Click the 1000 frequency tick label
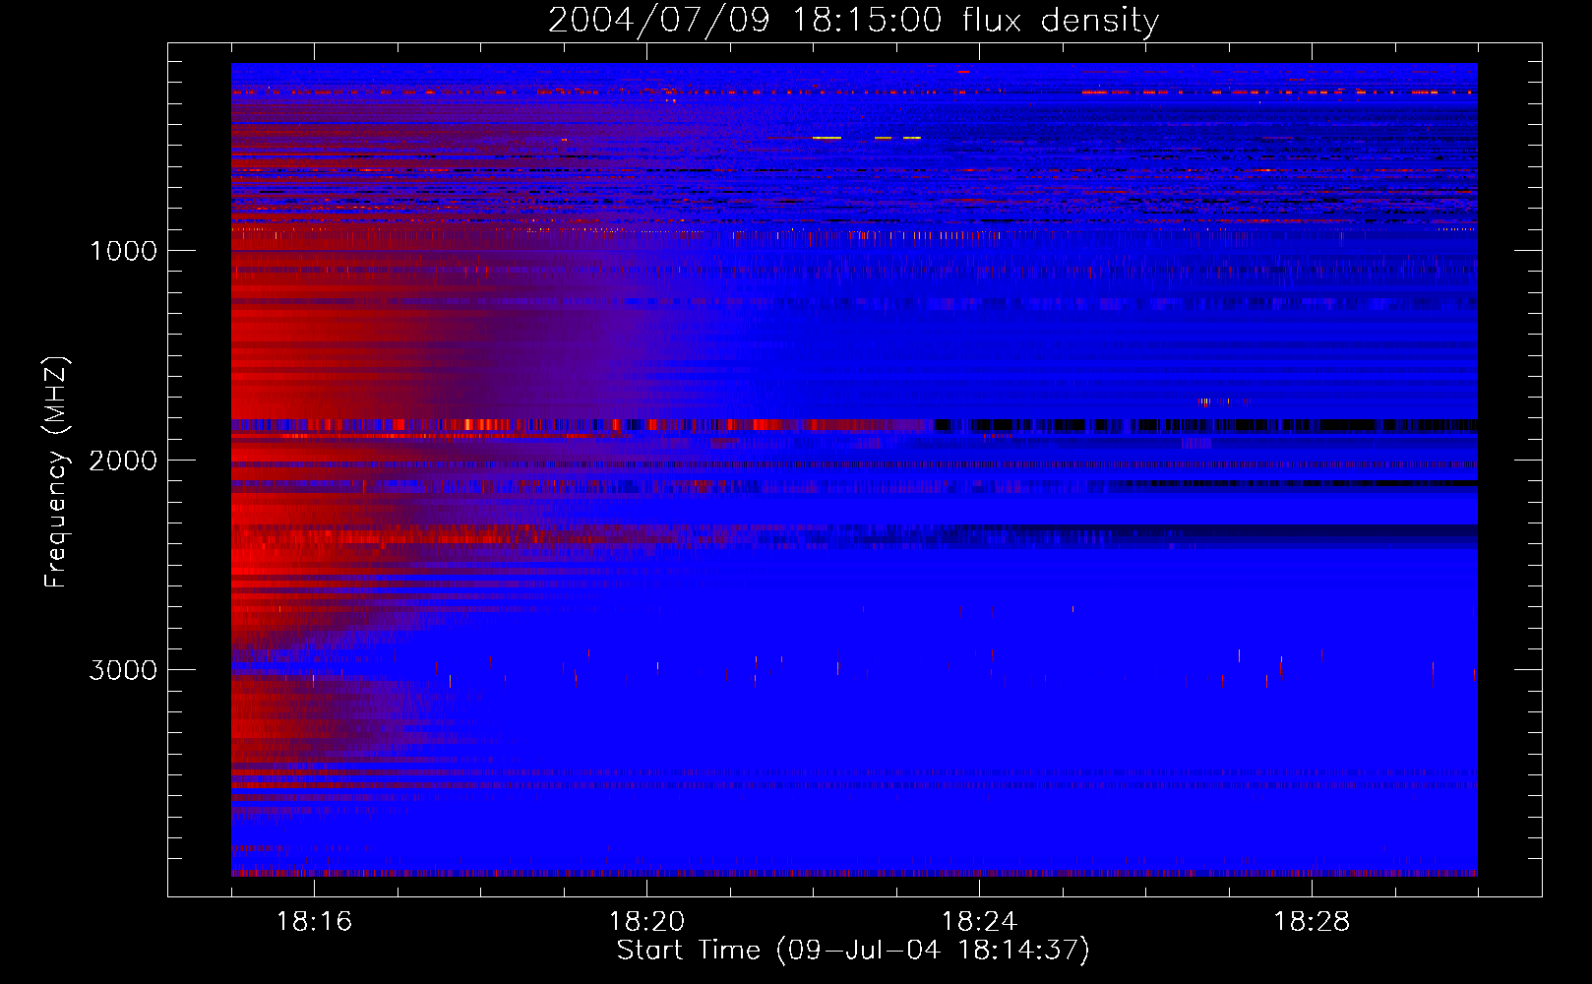Viewport: 1592px width, 984px height. tap(123, 251)
